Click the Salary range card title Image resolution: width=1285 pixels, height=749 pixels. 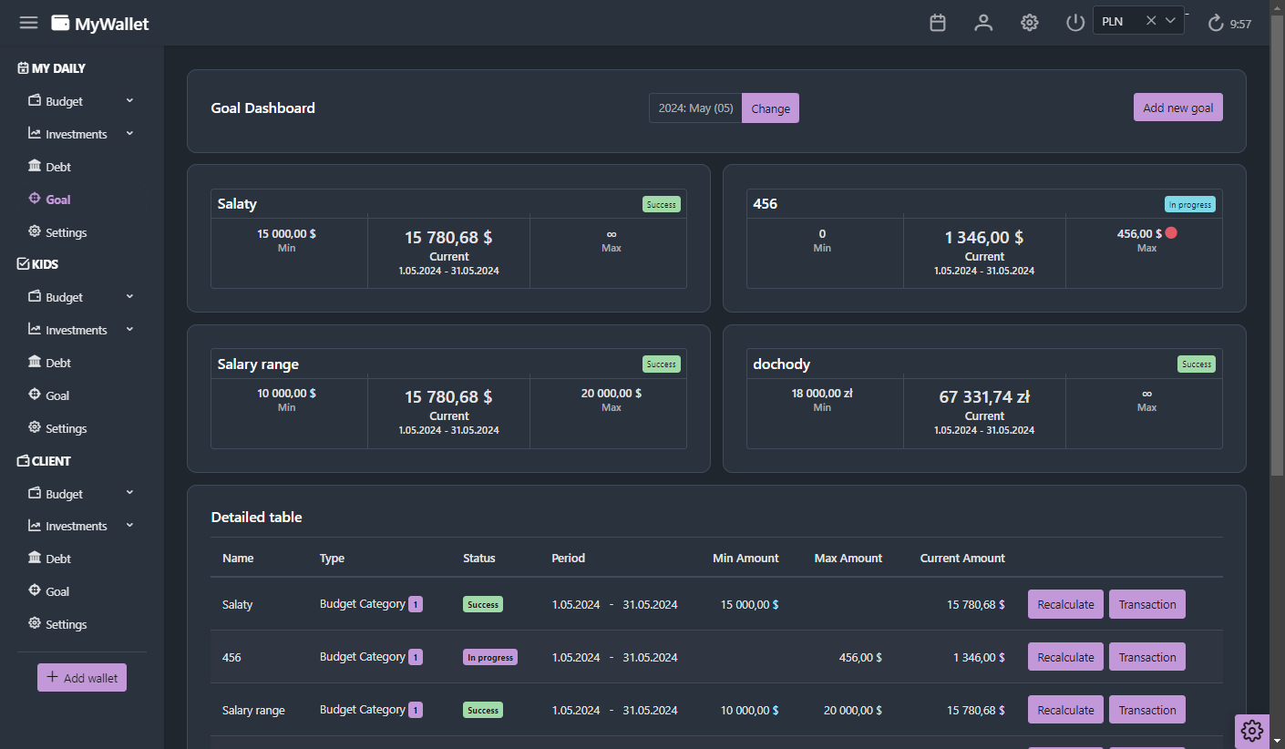pyautogui.click(x=258, y=364)
